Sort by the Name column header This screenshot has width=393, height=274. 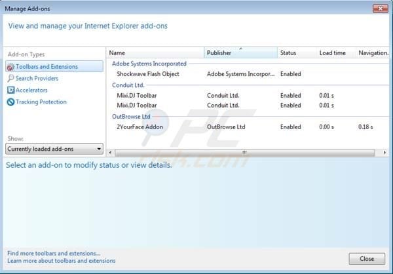point(155,53)
